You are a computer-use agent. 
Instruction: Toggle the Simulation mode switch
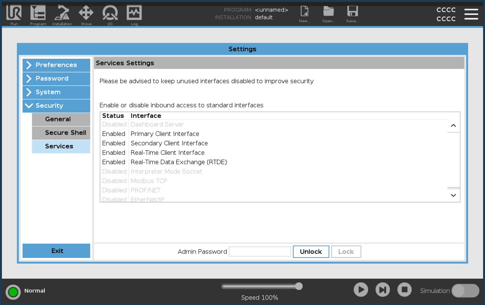click(465, 291)
